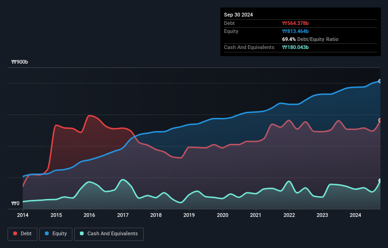The width and height of the screenshot is (388, 248).
Task: Click the 2022 x-axis label
Action: pyautogui.click(x=289, y=215)
